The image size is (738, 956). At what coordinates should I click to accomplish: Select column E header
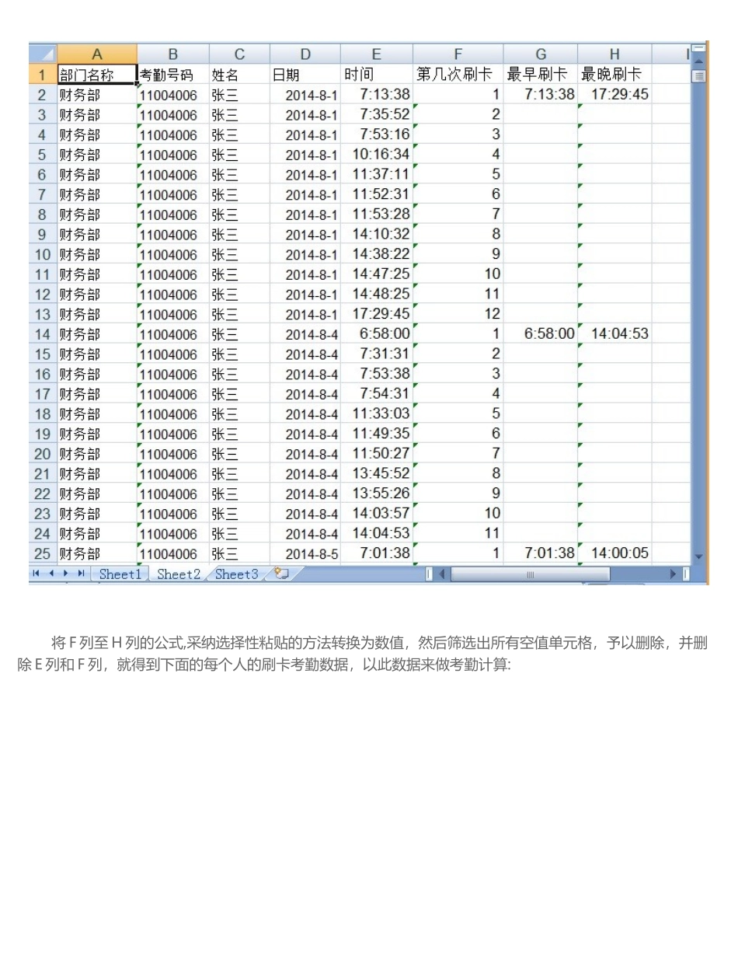[x=377, y=54]
